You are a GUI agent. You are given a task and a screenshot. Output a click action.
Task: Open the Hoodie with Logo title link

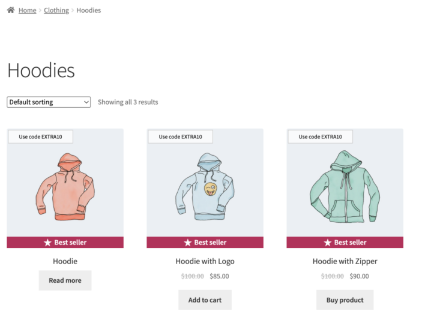(205, 261)
